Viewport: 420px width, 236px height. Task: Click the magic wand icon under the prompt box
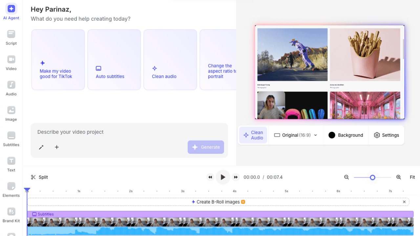(x=41, y=147)
